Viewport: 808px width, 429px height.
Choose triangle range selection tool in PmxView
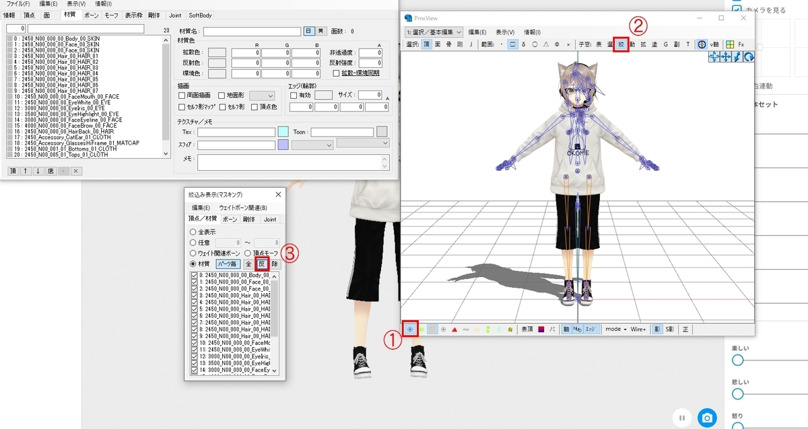pyautogui.click(x=546, y=44)
